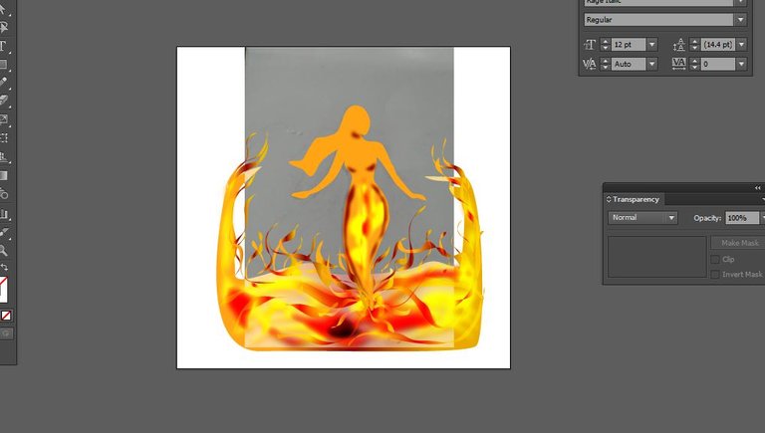Image resolution: width=765 pixels, height=433 pixels.
Task: Click the kerning stepper arrows
Action: click(605, 64)
